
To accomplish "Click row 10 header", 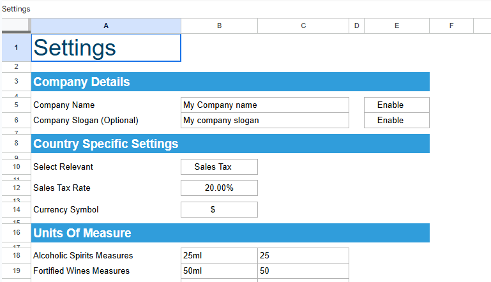I will click(15, 167).
